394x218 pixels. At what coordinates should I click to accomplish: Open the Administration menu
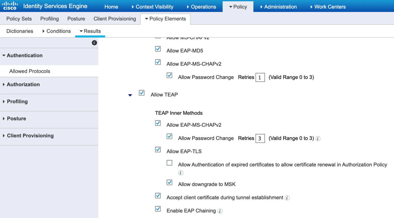[280, 7]
